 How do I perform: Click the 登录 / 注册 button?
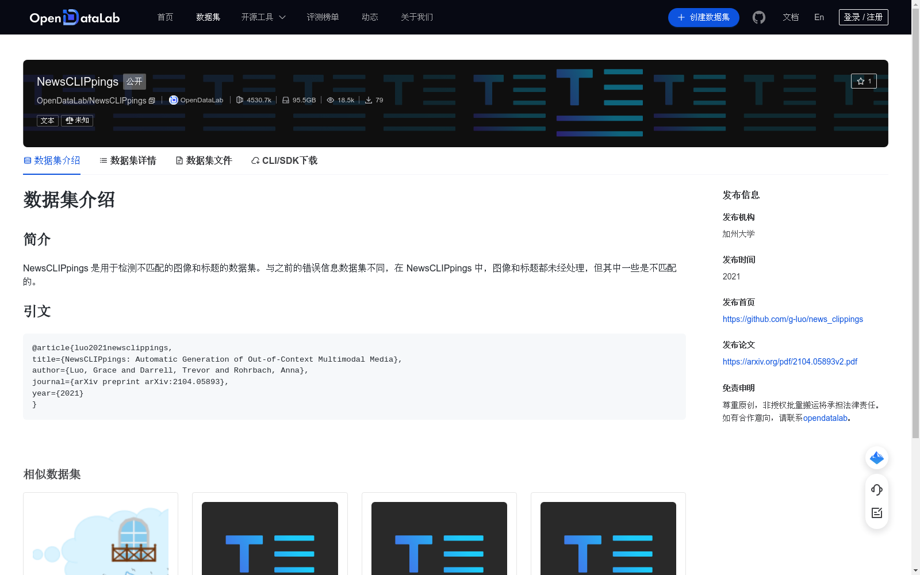[x=863, y=17]
